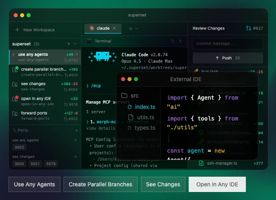Click the /mcp command line
Image resolution: width=276 pixels, height=200 pixels.
(x=96, y=86)
